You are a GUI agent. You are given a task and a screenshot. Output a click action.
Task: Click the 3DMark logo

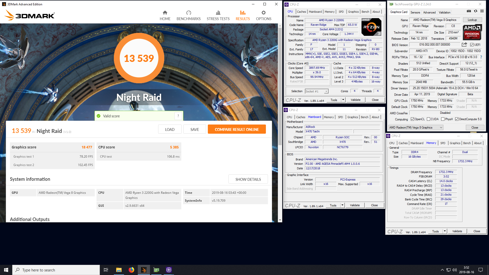[30, 15]
